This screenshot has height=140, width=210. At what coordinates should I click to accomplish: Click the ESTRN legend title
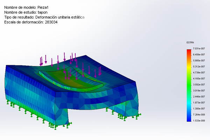[x=190, y=42]
